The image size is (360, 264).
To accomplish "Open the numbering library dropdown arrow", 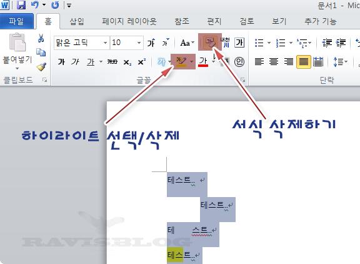I will pos(291,43).
